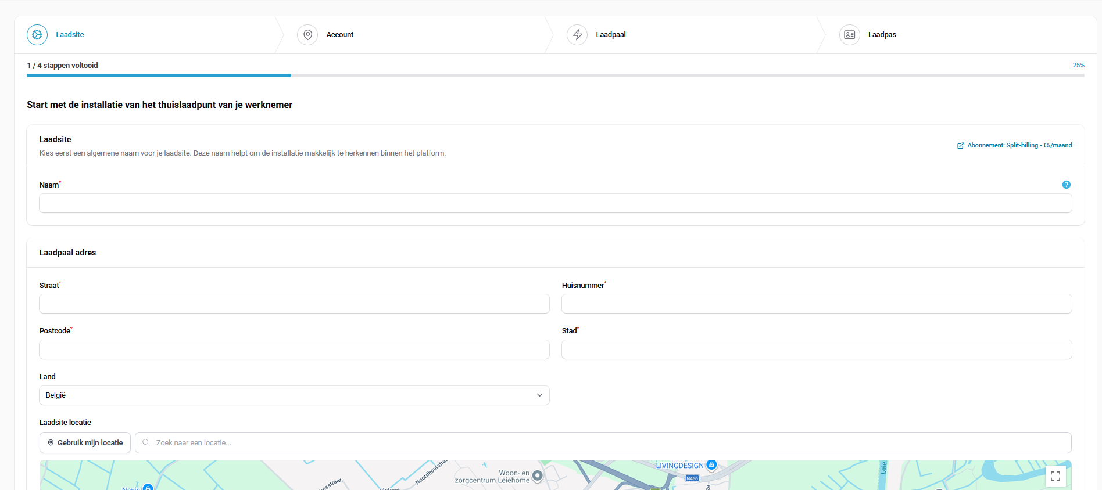Click the Gebruik mijn locatie button
This screenshot has width=1102, height=490.
click(x=85, y=443)
